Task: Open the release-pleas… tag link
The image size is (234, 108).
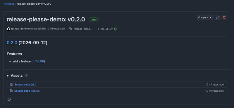Action: click(x=83, y=29)
